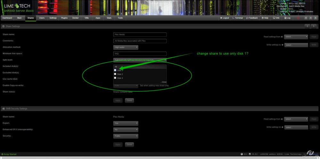Screen dimensions: 320x159
Task: Open the VMs tab
Action: [86, 18]
